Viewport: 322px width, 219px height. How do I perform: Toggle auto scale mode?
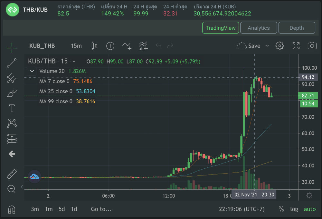pos(310,209)
